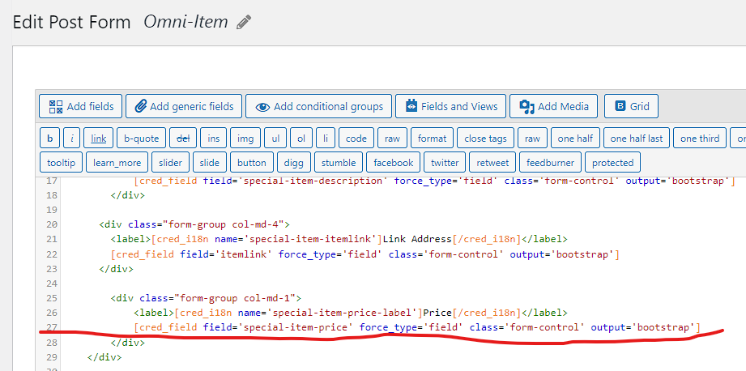Click the ins quicktag button
Viewport: 746px width, 371px height.
tap(214, 139)
